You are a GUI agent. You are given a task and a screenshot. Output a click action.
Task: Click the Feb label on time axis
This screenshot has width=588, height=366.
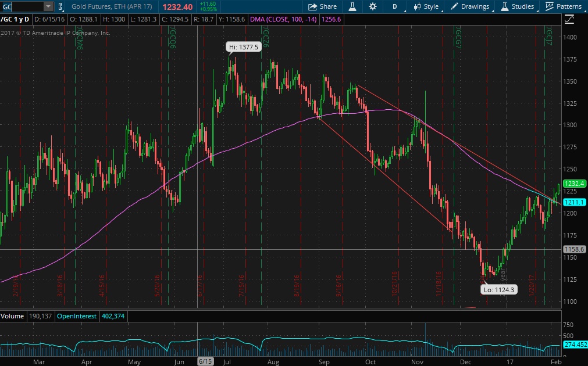(556, 362)
